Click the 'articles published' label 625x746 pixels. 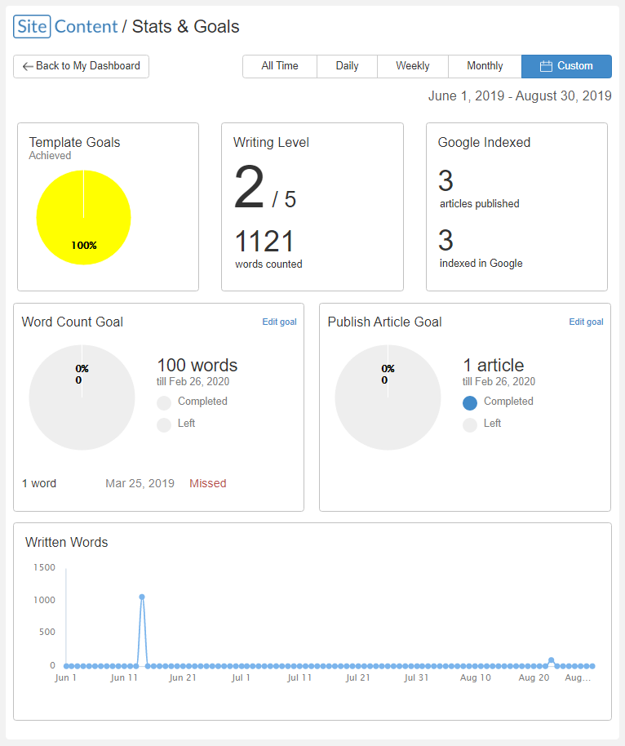click(x=480, y=203)
